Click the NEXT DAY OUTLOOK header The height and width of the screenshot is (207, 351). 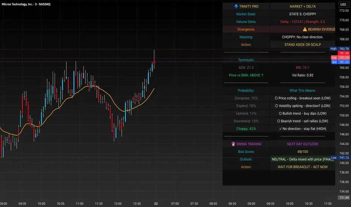(302, 144)
